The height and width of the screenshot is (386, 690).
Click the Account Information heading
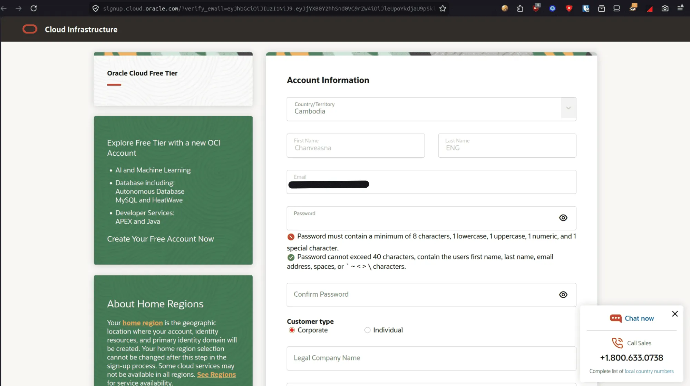click(x=328, y=80)
